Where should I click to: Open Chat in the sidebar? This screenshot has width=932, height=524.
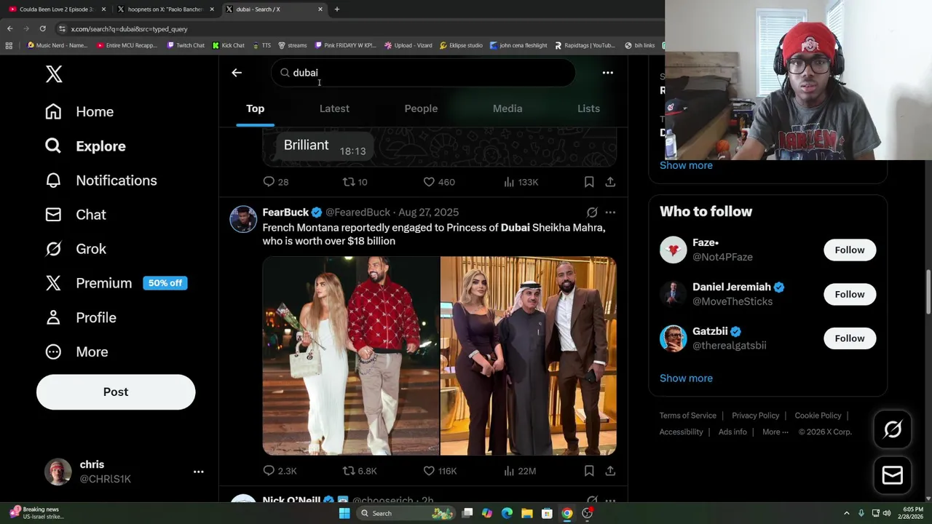click(x=75, y=215)
